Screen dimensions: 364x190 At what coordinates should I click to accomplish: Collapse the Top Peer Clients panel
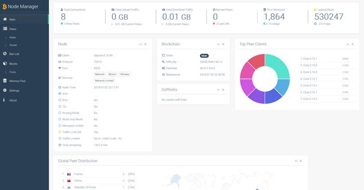[x=347, y=44]
